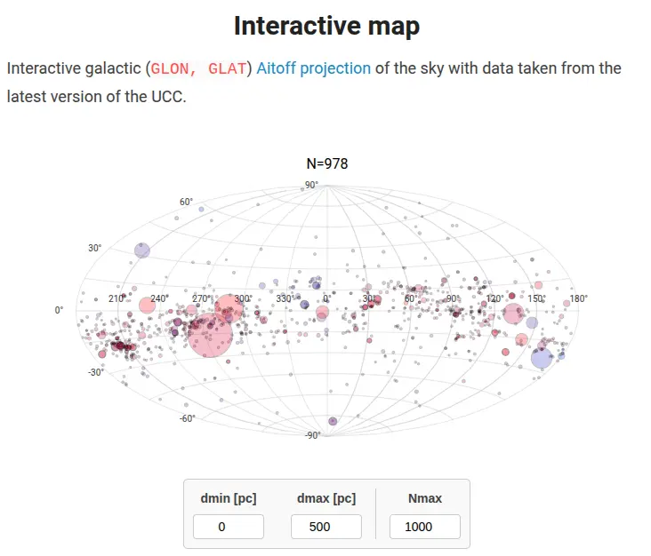Select the large pink circle right of 120° label
Screen dimensions: 651x556
coord(513,314)
